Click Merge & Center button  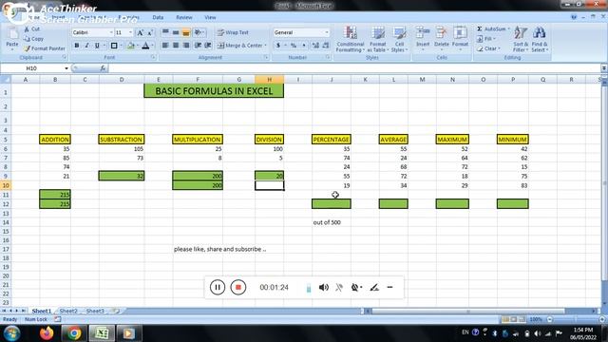pos(239,46)
